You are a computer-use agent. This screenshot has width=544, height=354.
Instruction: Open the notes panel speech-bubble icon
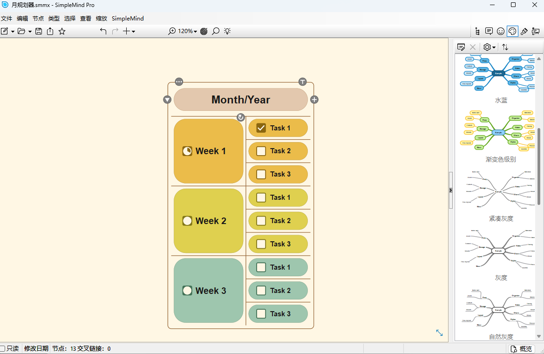[x=489, y=31]
